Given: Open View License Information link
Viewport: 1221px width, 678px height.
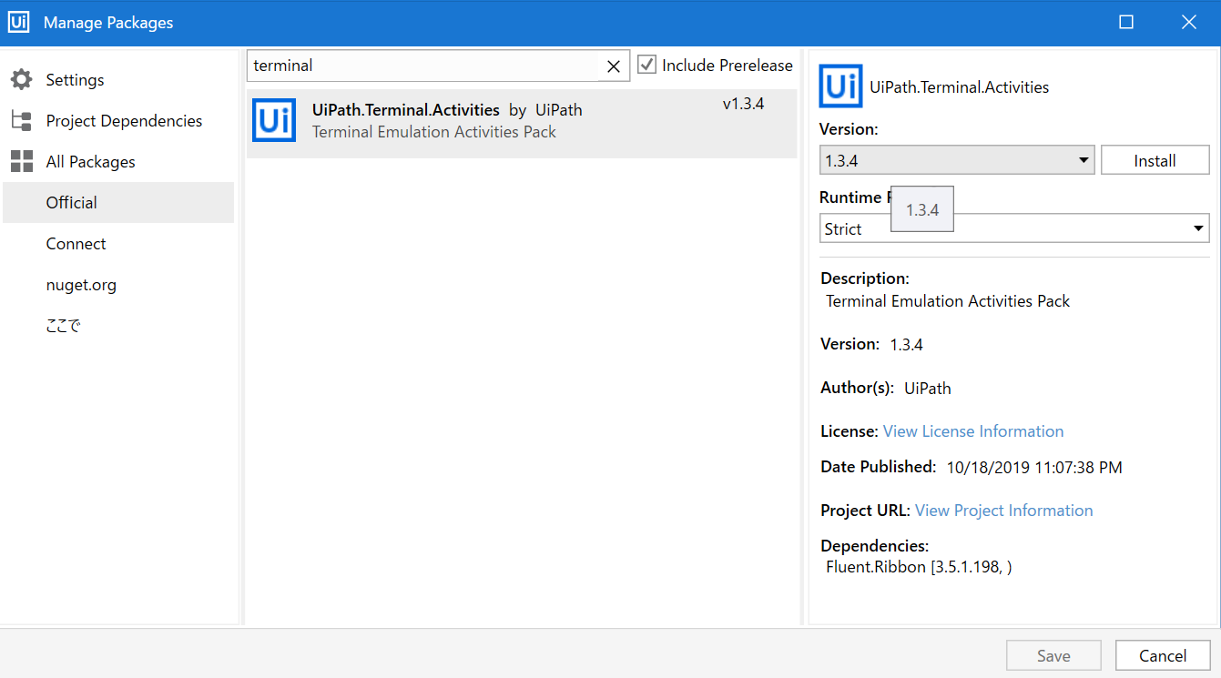Looking at the screenshot, I should coord(973,431).
